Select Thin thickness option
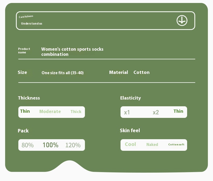The image size is (213, 181). pyautogui.click(x=25, y=111)
